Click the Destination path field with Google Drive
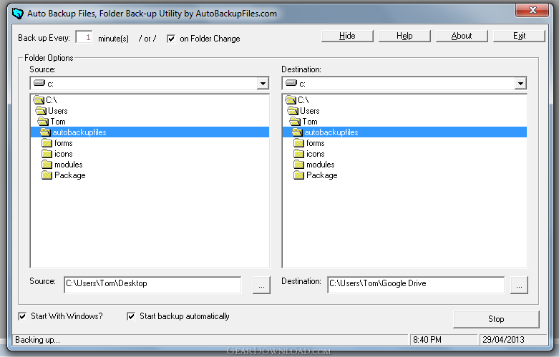559x357 pixels. pos(416,285)
